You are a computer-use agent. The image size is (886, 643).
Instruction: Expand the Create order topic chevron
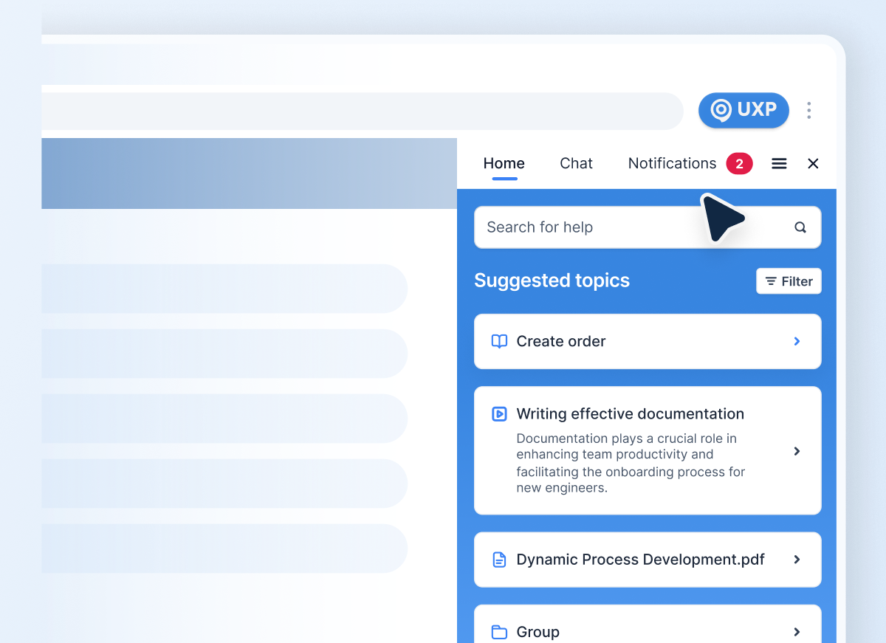[x=796, y=341]
